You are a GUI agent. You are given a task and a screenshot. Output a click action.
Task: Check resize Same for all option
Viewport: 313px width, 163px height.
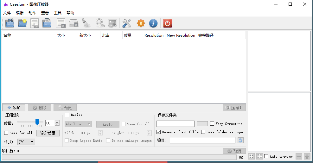[x=124, y=124]
